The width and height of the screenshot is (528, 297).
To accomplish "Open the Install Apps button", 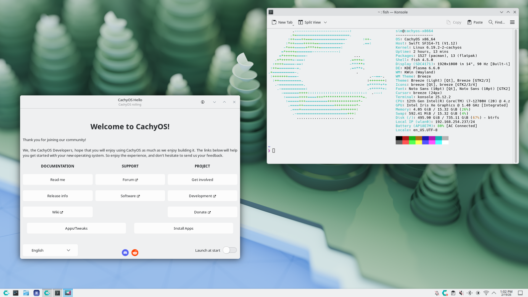I will point(183,228).
